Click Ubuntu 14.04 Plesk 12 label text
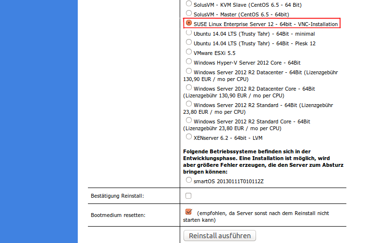This screenshot has height=243, width=371. 255,44
